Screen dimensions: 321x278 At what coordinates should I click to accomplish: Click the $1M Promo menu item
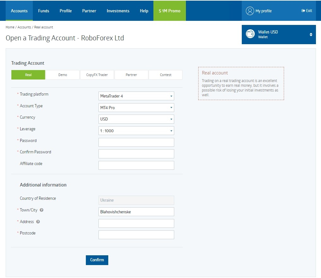pyautogui.click(x=169, y=11)
